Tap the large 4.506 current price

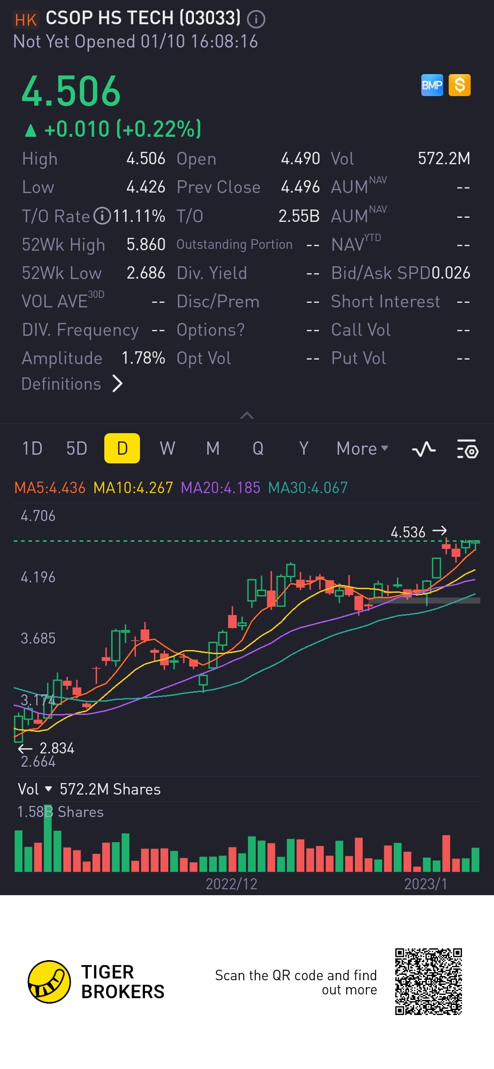coord(71,91)
